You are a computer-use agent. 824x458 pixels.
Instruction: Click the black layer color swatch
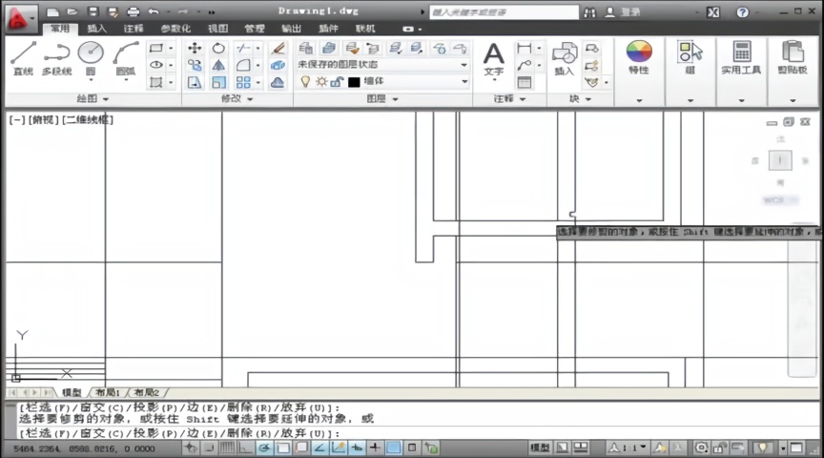point(354,82)
